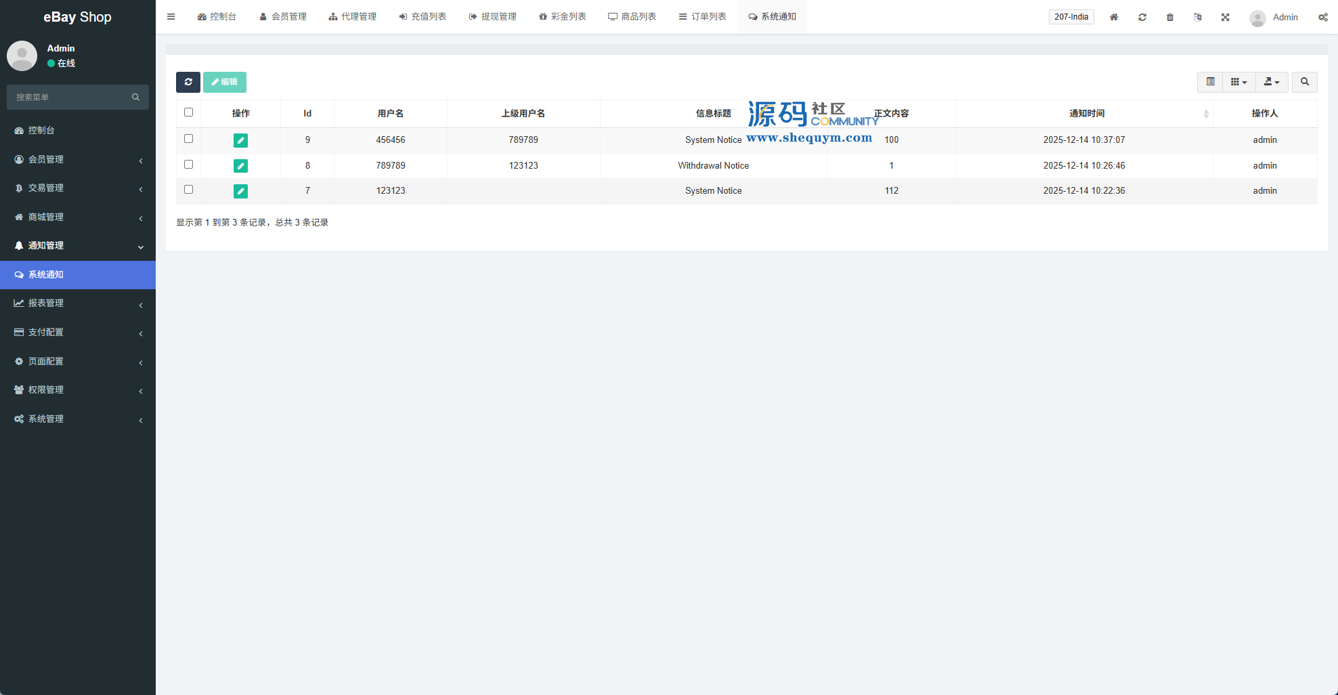Image resolution: width=1338 pixels, height=695 pixels.
Task: Toggle the card view icon
Action: pos(1210,82)
